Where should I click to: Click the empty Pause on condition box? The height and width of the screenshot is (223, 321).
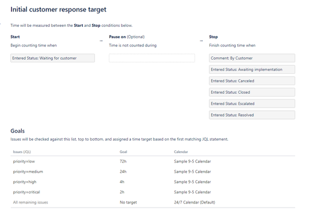(x=152, y=58)
